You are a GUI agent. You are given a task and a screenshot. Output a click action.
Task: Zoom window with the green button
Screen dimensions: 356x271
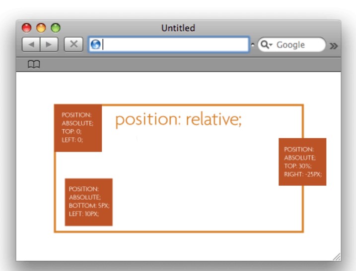point(56,28)
